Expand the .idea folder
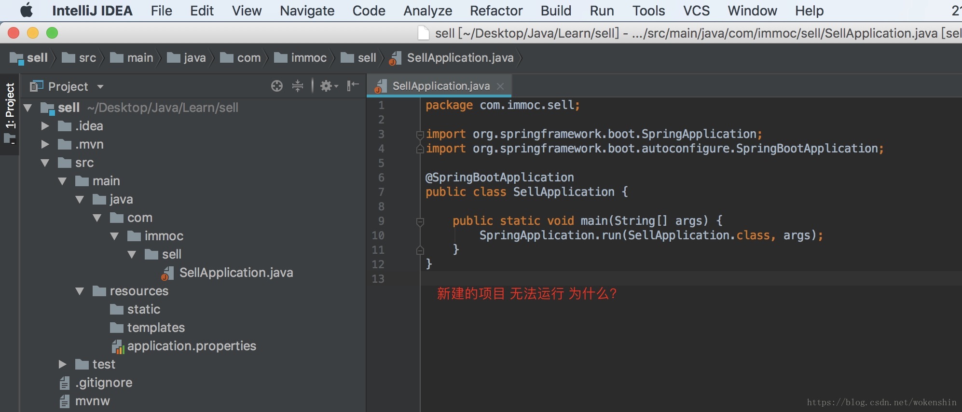This screenshot has height=412, width=962. pos(45,126)
